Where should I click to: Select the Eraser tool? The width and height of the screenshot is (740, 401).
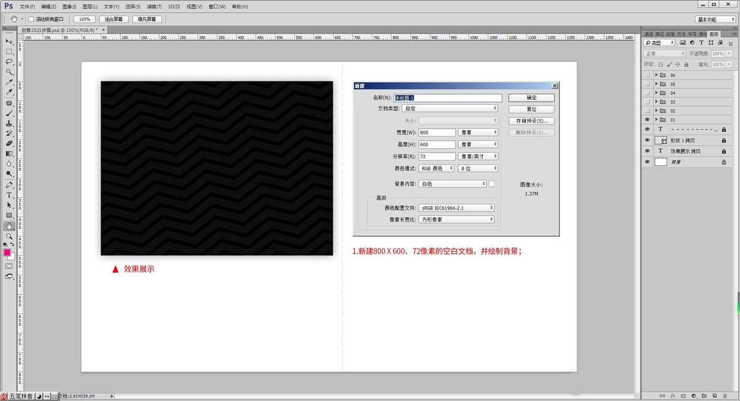[x=9, y=143]
